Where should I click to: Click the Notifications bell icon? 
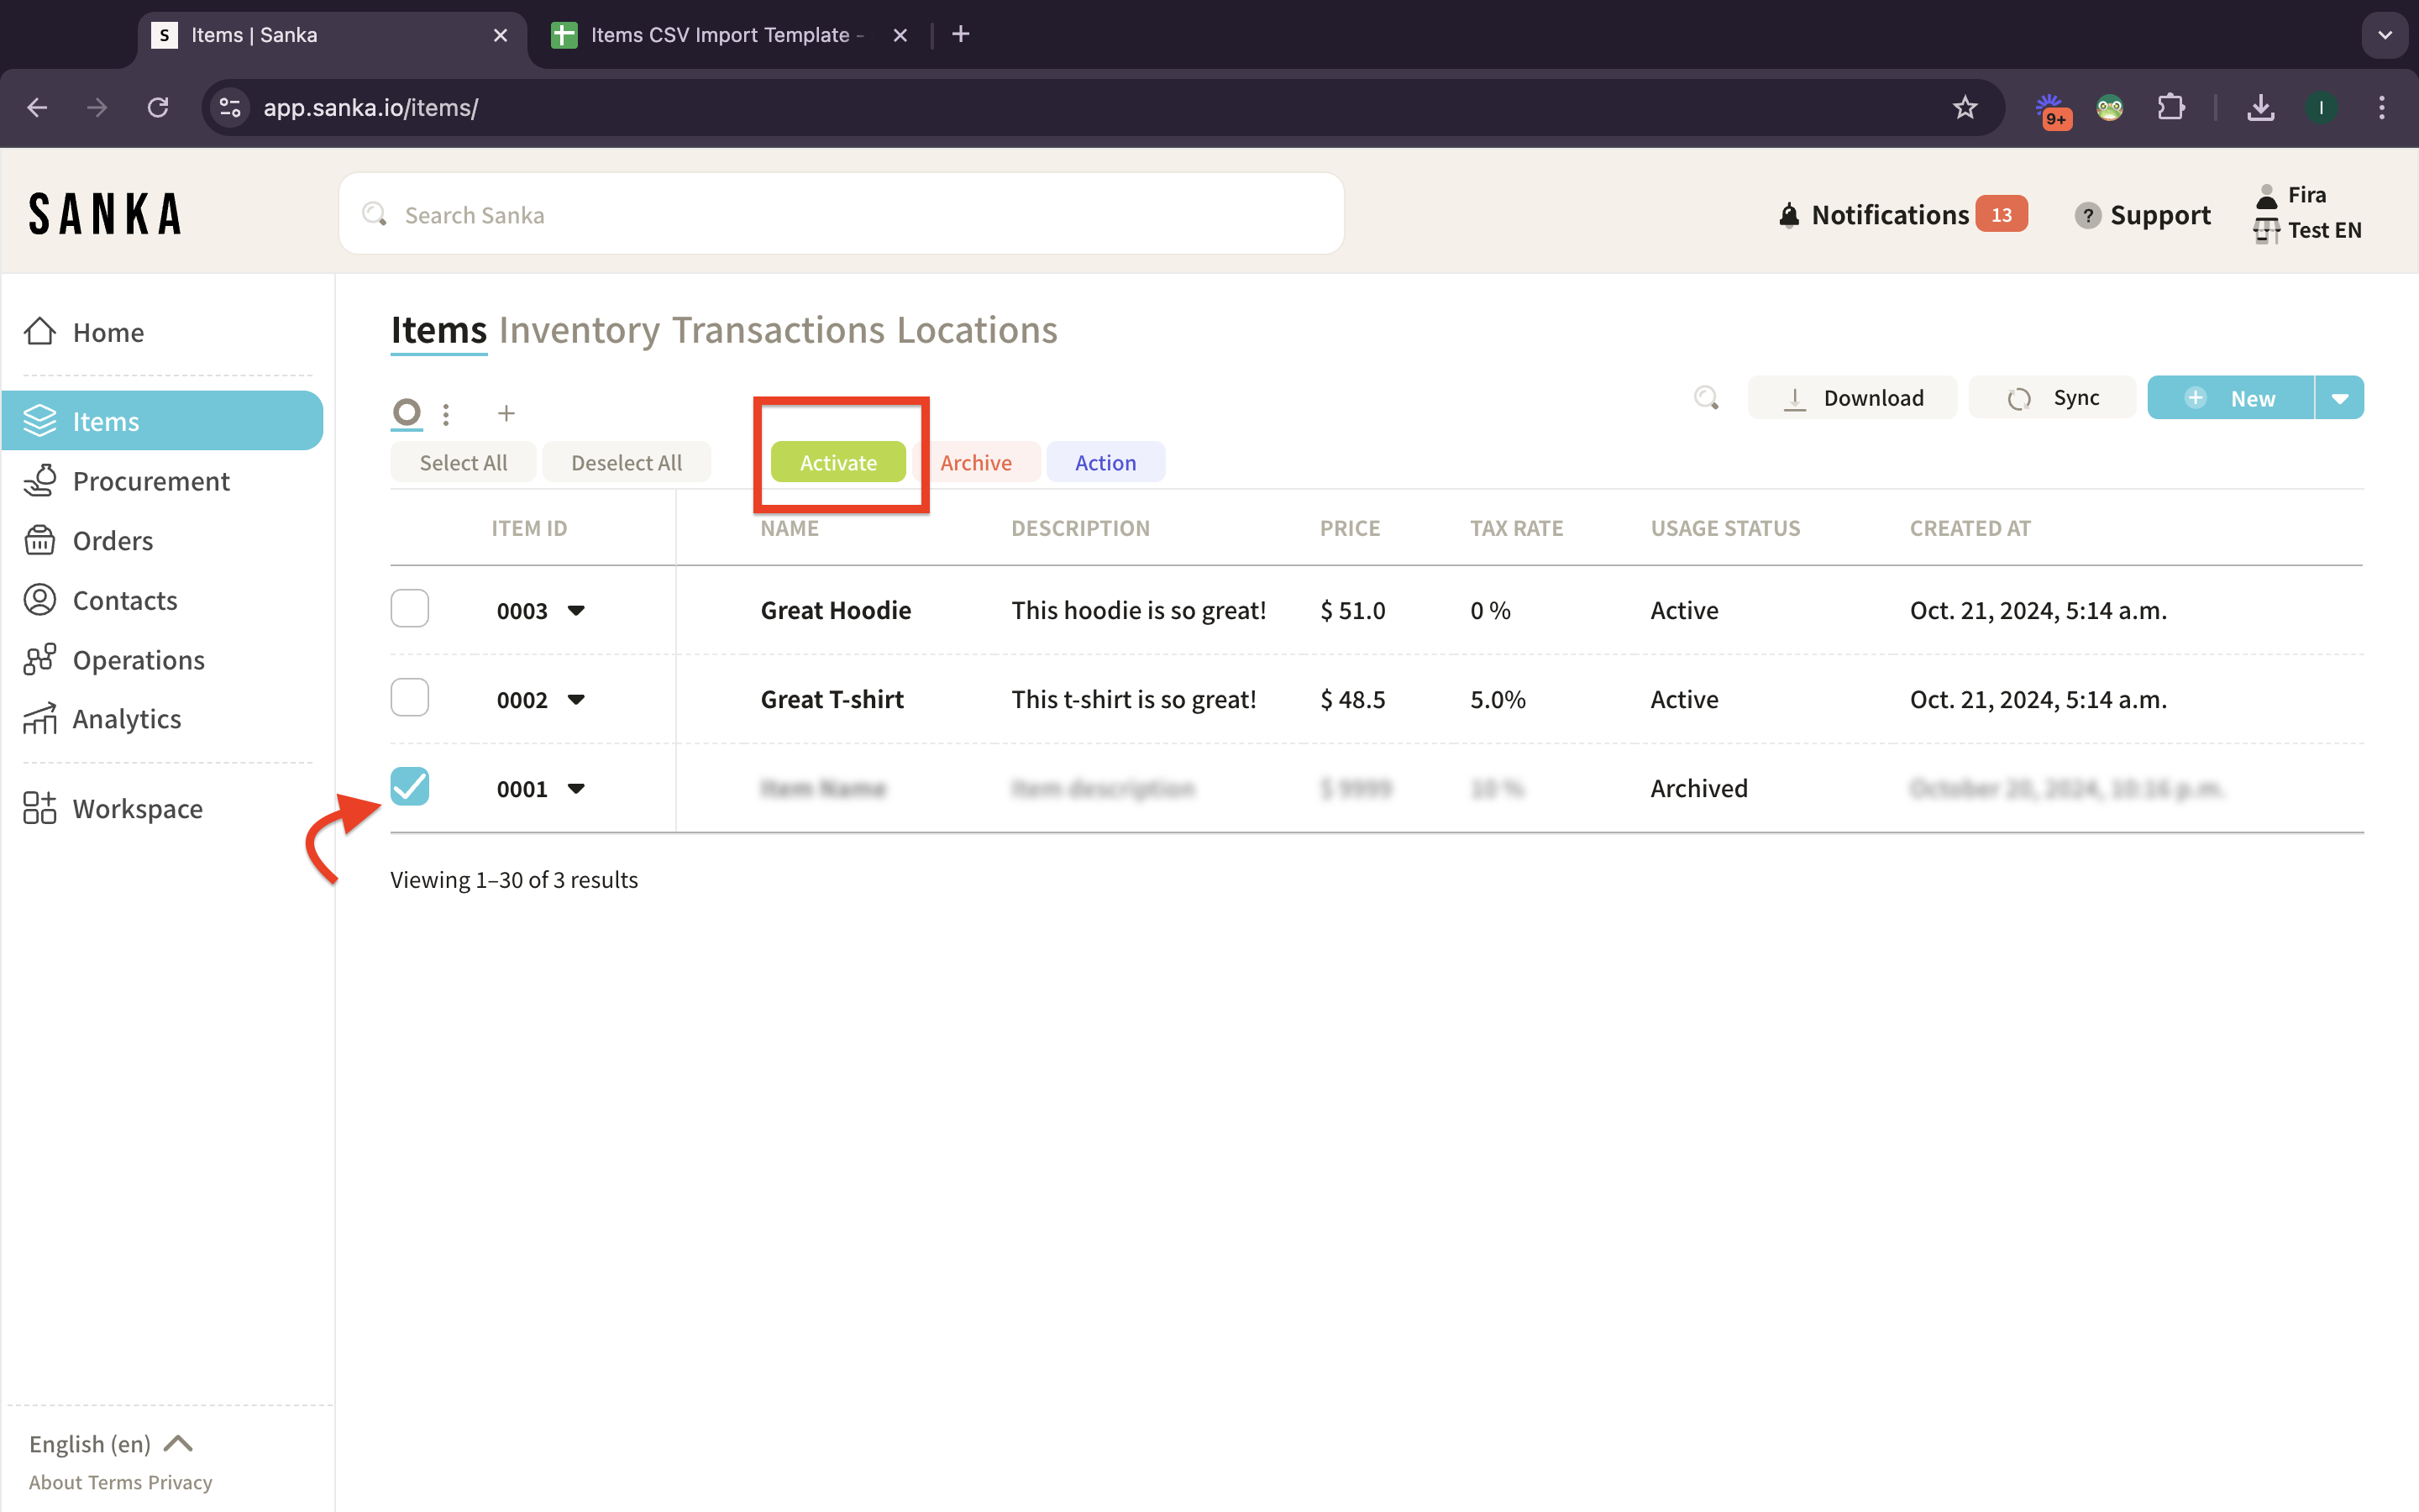(1789, 215)
